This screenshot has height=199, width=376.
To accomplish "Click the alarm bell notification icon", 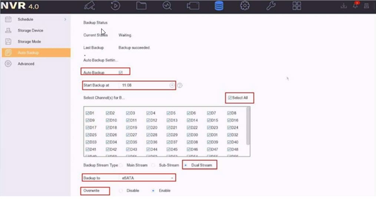I will click(355, 6).
